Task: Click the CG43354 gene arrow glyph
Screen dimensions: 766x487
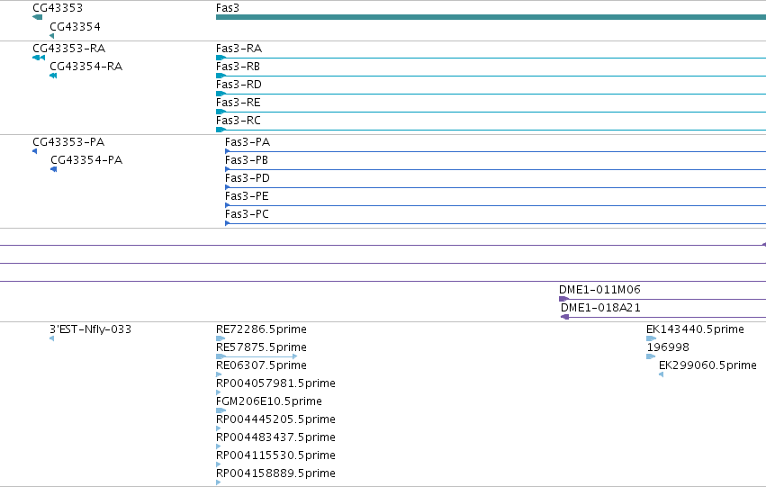Action: tap(52, 36)
